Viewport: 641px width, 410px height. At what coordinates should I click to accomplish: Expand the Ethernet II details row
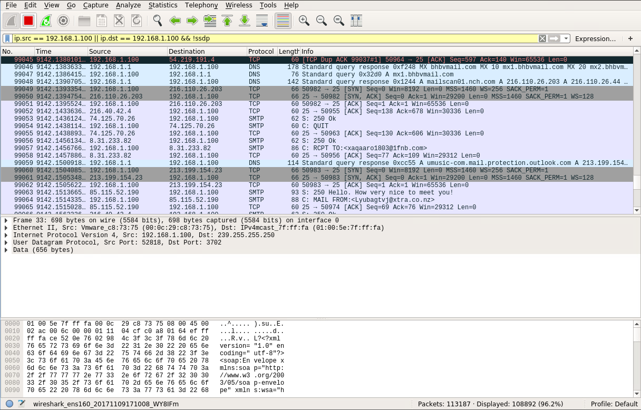tap(6, 228)
